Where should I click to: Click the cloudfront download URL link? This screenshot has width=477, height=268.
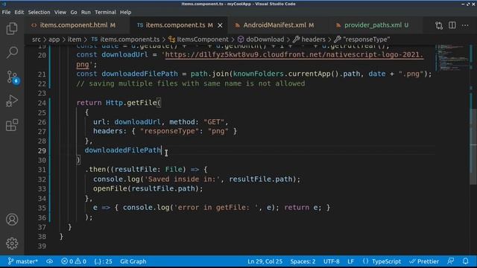pos(294,55)
